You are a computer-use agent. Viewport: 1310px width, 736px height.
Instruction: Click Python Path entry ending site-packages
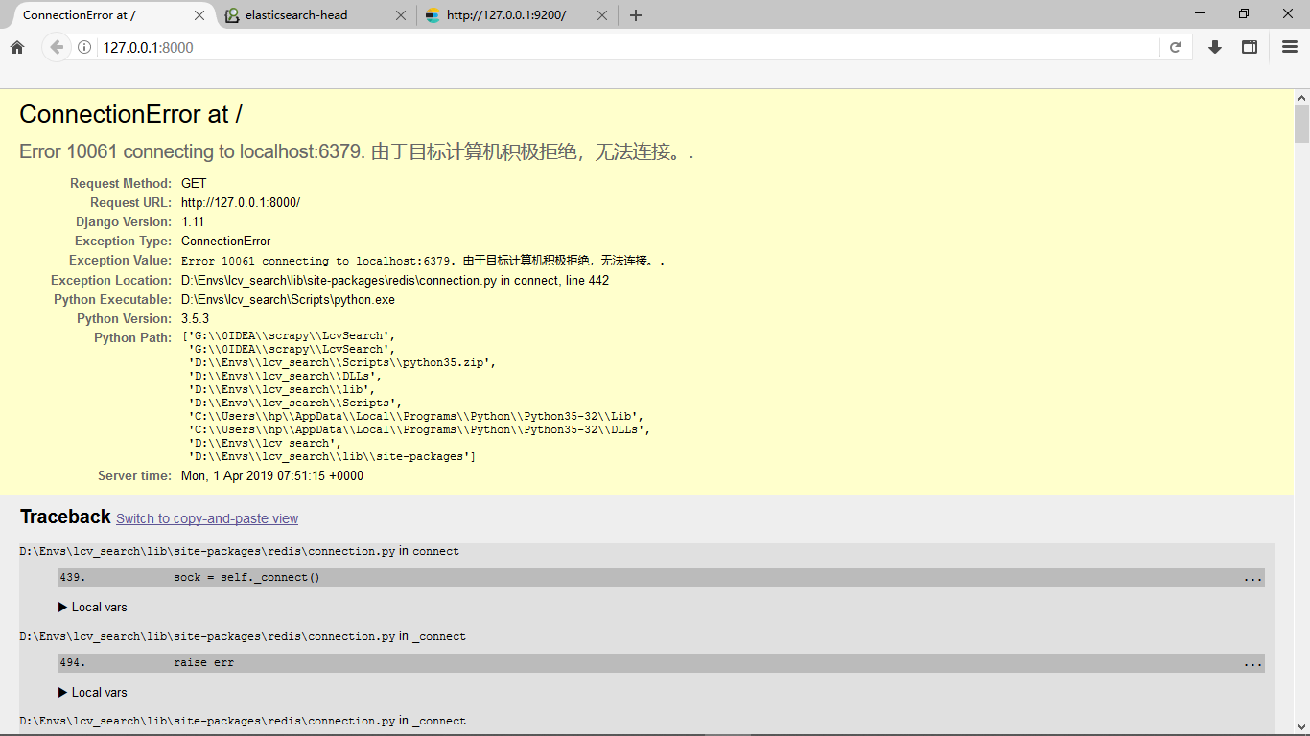332,456
